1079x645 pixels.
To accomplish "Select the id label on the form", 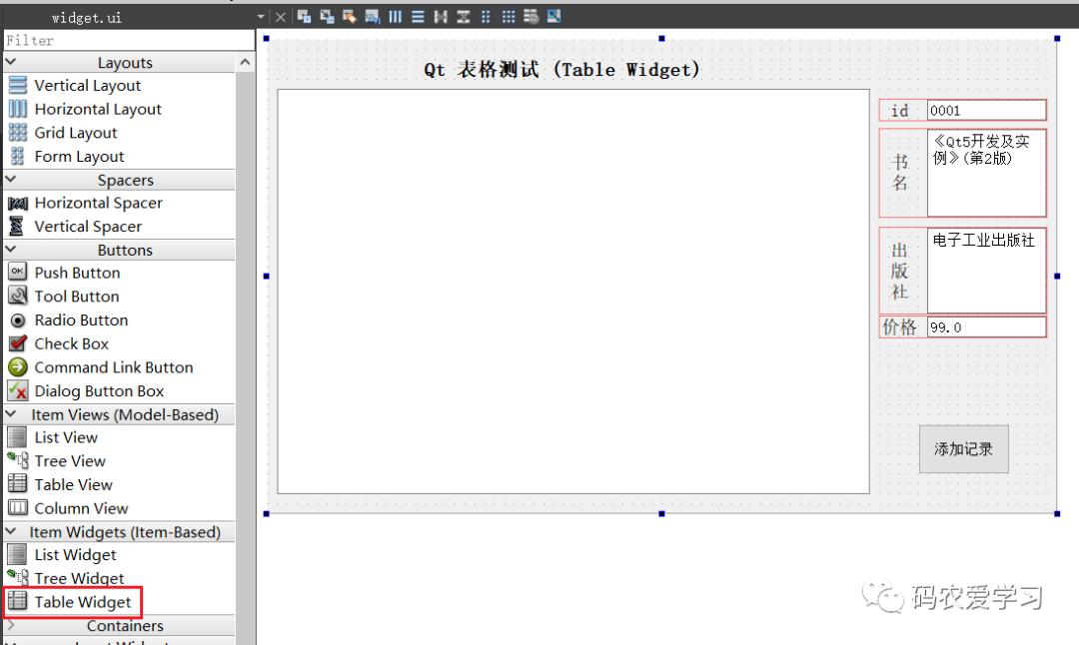I will [902, 110].
